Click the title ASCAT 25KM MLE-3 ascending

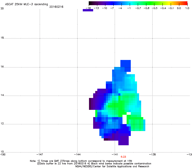(26, 4)
